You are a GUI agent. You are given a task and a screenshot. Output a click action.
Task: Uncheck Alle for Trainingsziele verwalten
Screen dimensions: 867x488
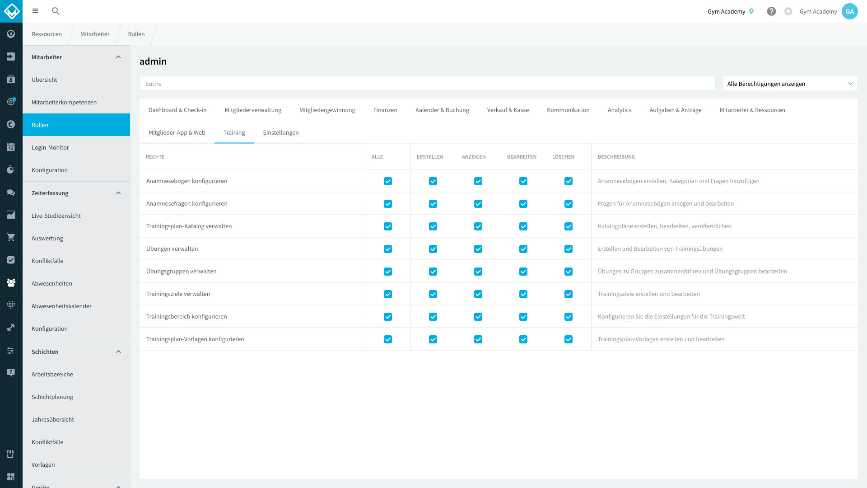(388, 294)
